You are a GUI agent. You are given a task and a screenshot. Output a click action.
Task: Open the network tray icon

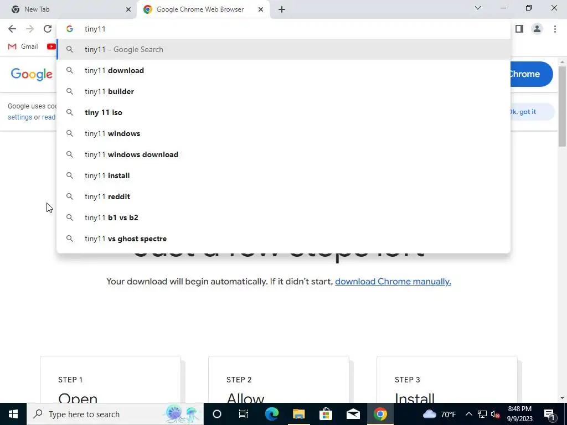tap(482, 414)
